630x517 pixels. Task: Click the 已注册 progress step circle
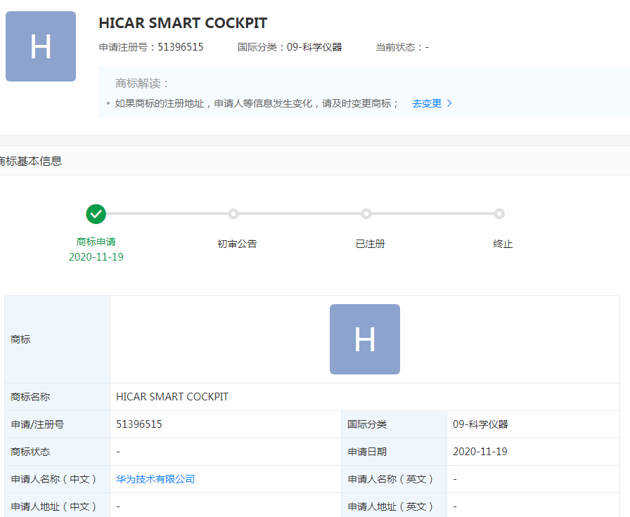click(366, 214)
